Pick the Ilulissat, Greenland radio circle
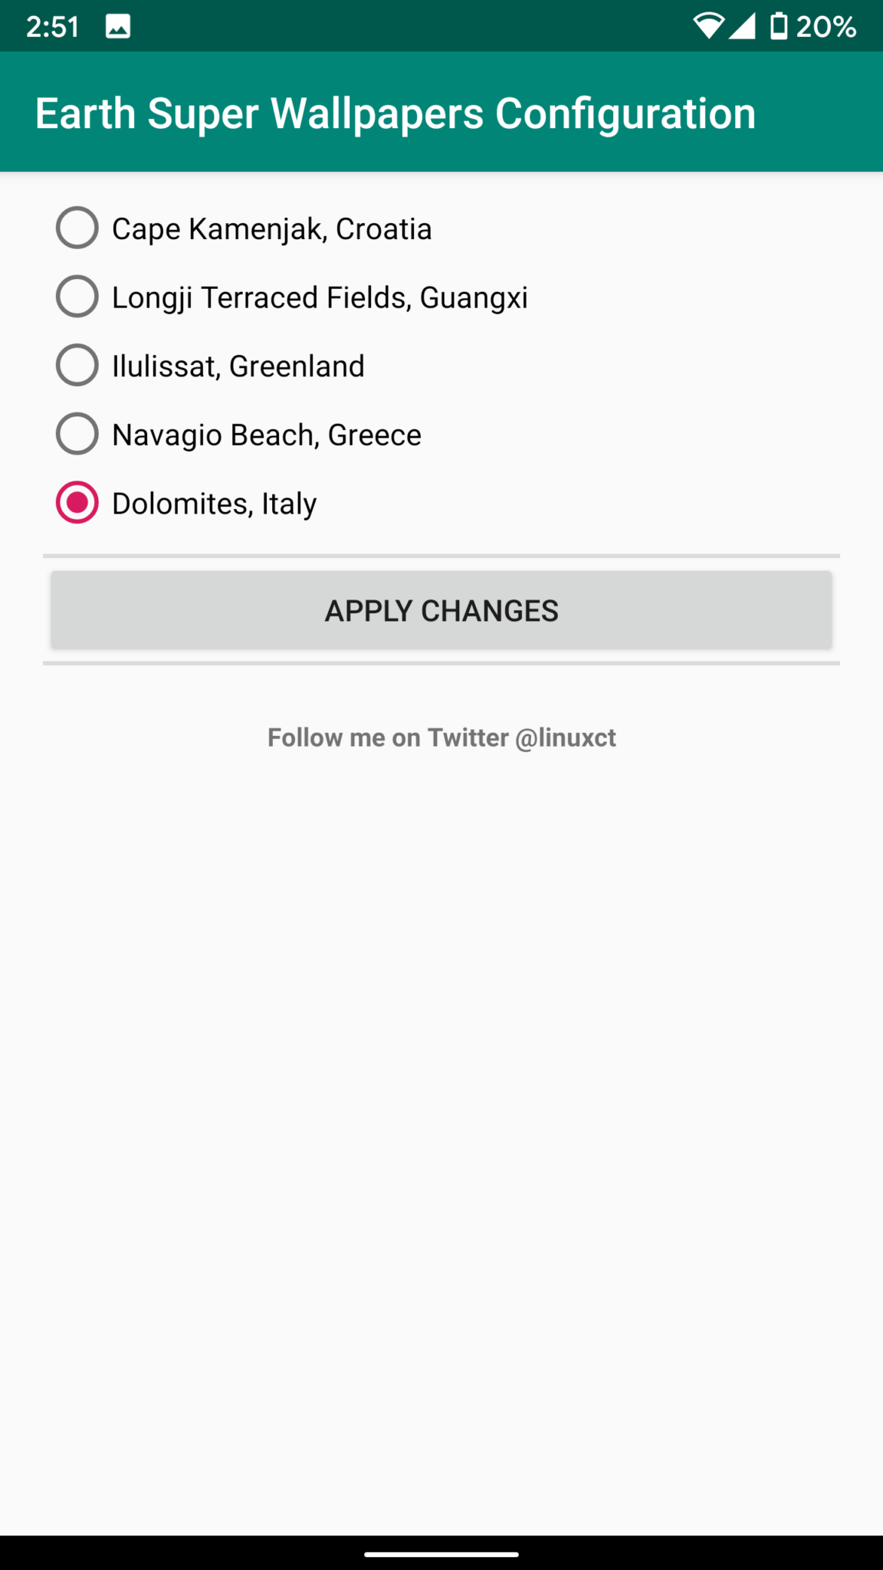The width and height of the screenshot is (883, 1570). 77,365
